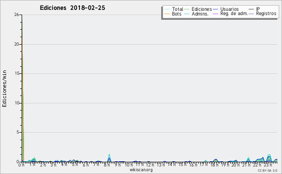The width and height of the screenshot is (282, 174).
Task: Click the 'Total' legend label
Action: [178, 9]
